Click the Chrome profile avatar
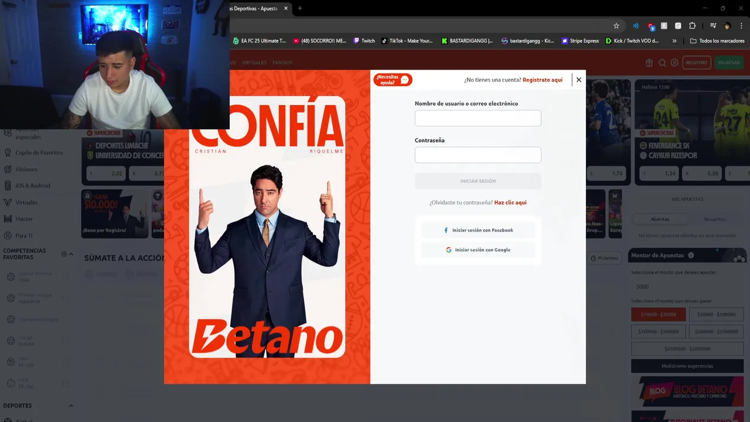750x422 pixels. (x=727, y=26)
